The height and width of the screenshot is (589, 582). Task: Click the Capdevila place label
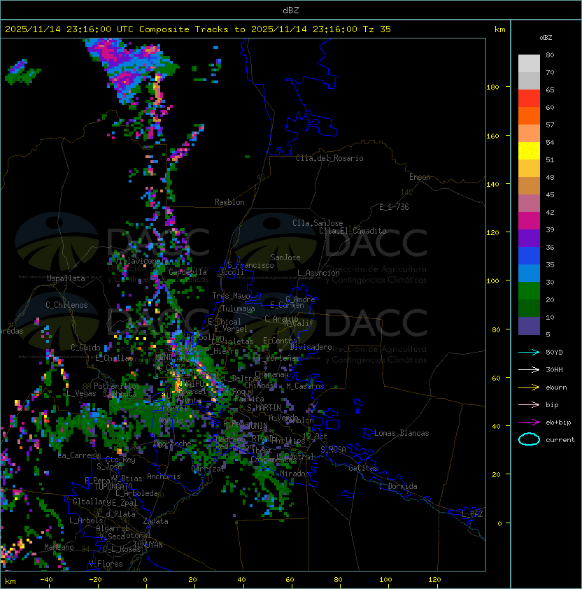[187, 272]
